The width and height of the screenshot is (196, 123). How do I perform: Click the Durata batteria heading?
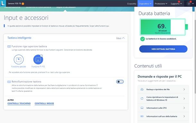click(154, 13)
